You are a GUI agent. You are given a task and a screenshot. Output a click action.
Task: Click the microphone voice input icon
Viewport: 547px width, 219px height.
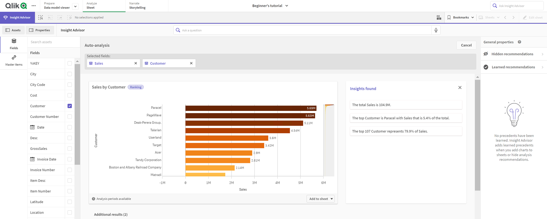tap(436, 30)
